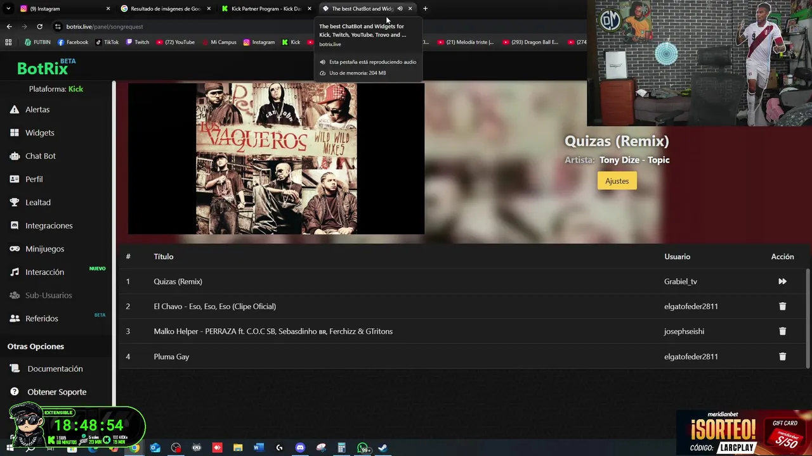Viewport: 812px width, 456px height.
Task: Open the Twitch bookmark
Action: coord(138,42)
